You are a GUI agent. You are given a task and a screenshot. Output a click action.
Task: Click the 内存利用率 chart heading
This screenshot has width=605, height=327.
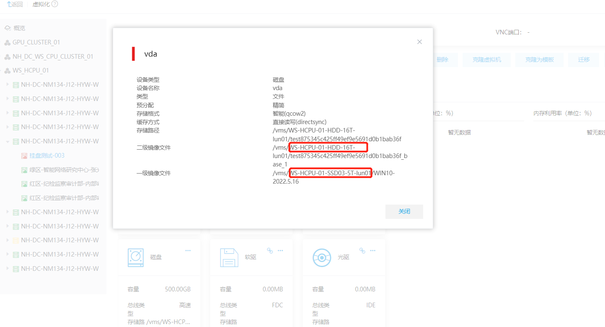coord(563,113)
